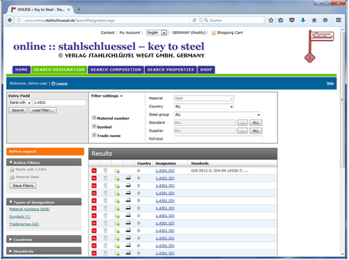Click the Full-text input field
The image size is (349, 260).
coord(218,139)
